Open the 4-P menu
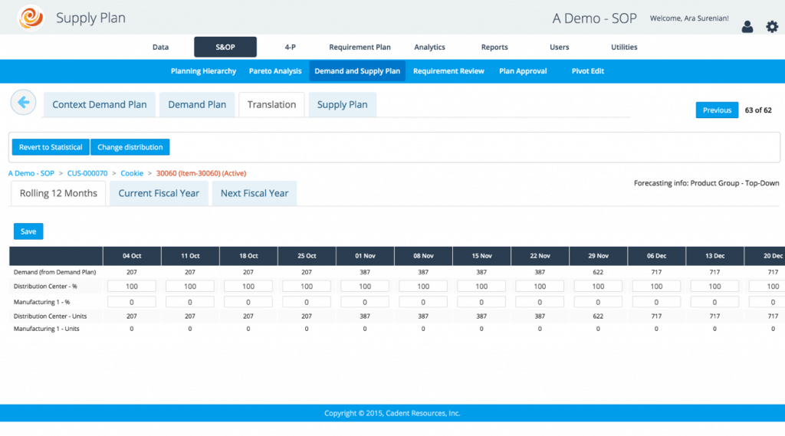This screenshot has width=785, height=436. pyautogui.click(x=291, y=47)
